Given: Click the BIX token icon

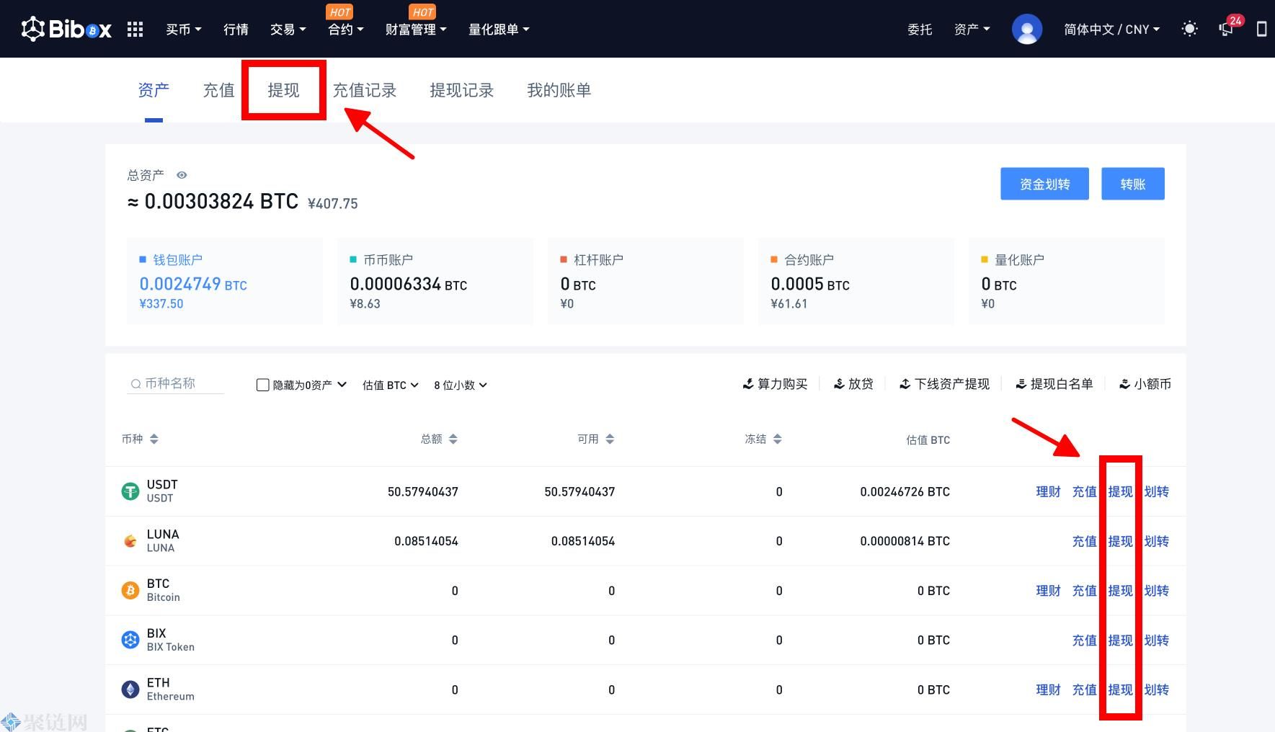Looking at the screenshot, I should pyautogui.click(x=130, y=640).
